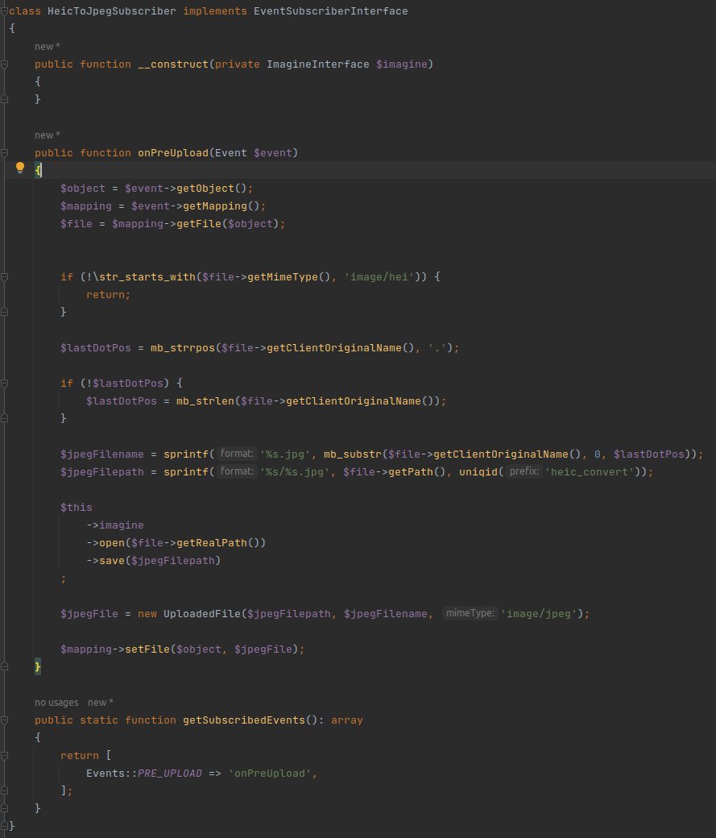
Task: Click the 'heic_convert' string literal
Action: tap(590, 471)
